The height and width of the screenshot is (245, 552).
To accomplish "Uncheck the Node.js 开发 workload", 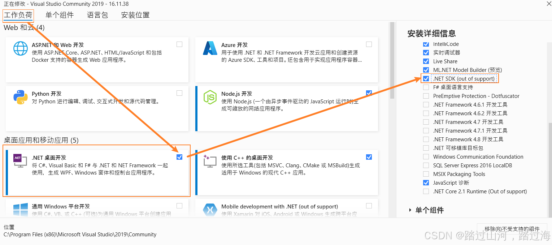I will click(369, 93).
